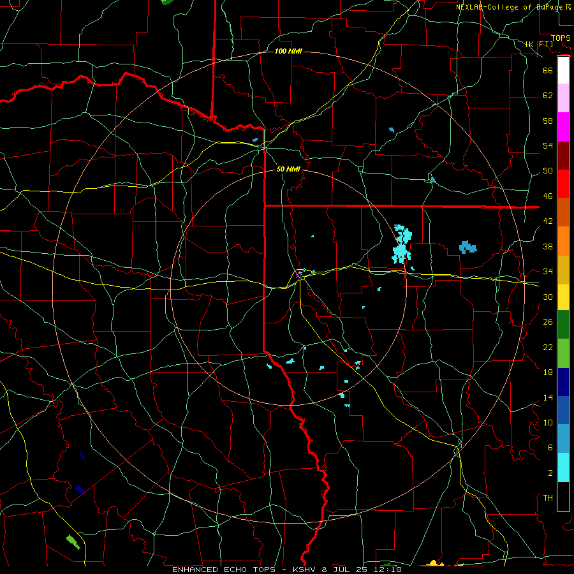574x574 pixels.
Task: Click the 34 legend value
Action: tap(548, 272)
